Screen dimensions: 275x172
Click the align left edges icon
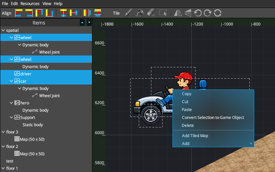tap(18, 13)
